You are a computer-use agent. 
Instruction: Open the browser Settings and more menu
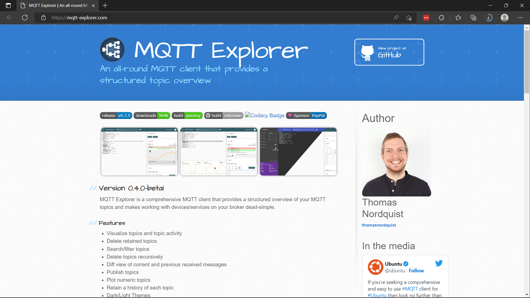point(520,18)
